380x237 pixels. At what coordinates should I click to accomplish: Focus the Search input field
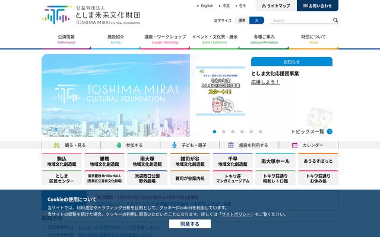301,21
